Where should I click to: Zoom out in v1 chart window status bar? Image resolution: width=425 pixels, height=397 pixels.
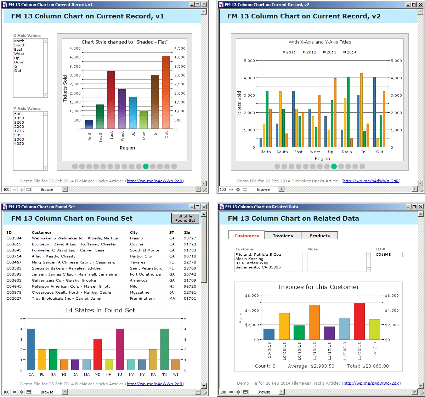pos(15,189)
